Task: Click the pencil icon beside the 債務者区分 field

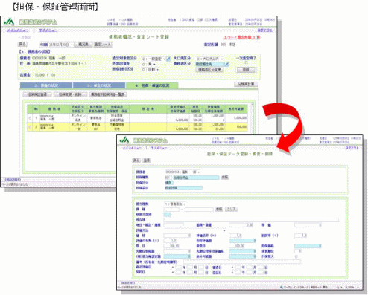Action: 226,64
